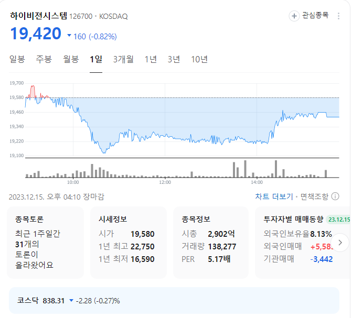Select the 1일 chart tab
The width and height of the screenshot is (352, 318).
coord(96,59)
